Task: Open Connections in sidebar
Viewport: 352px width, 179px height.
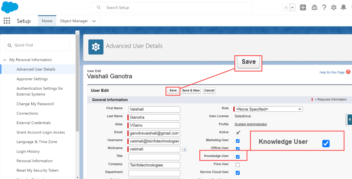Action: click(x=27, y=113)
